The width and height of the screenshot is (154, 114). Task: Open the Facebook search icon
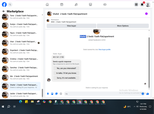(10, 5)
